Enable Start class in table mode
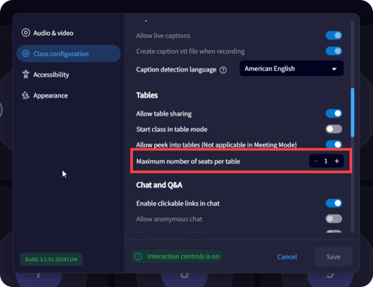The width and height of the screenshot is (373, 287). pos(334,129)
